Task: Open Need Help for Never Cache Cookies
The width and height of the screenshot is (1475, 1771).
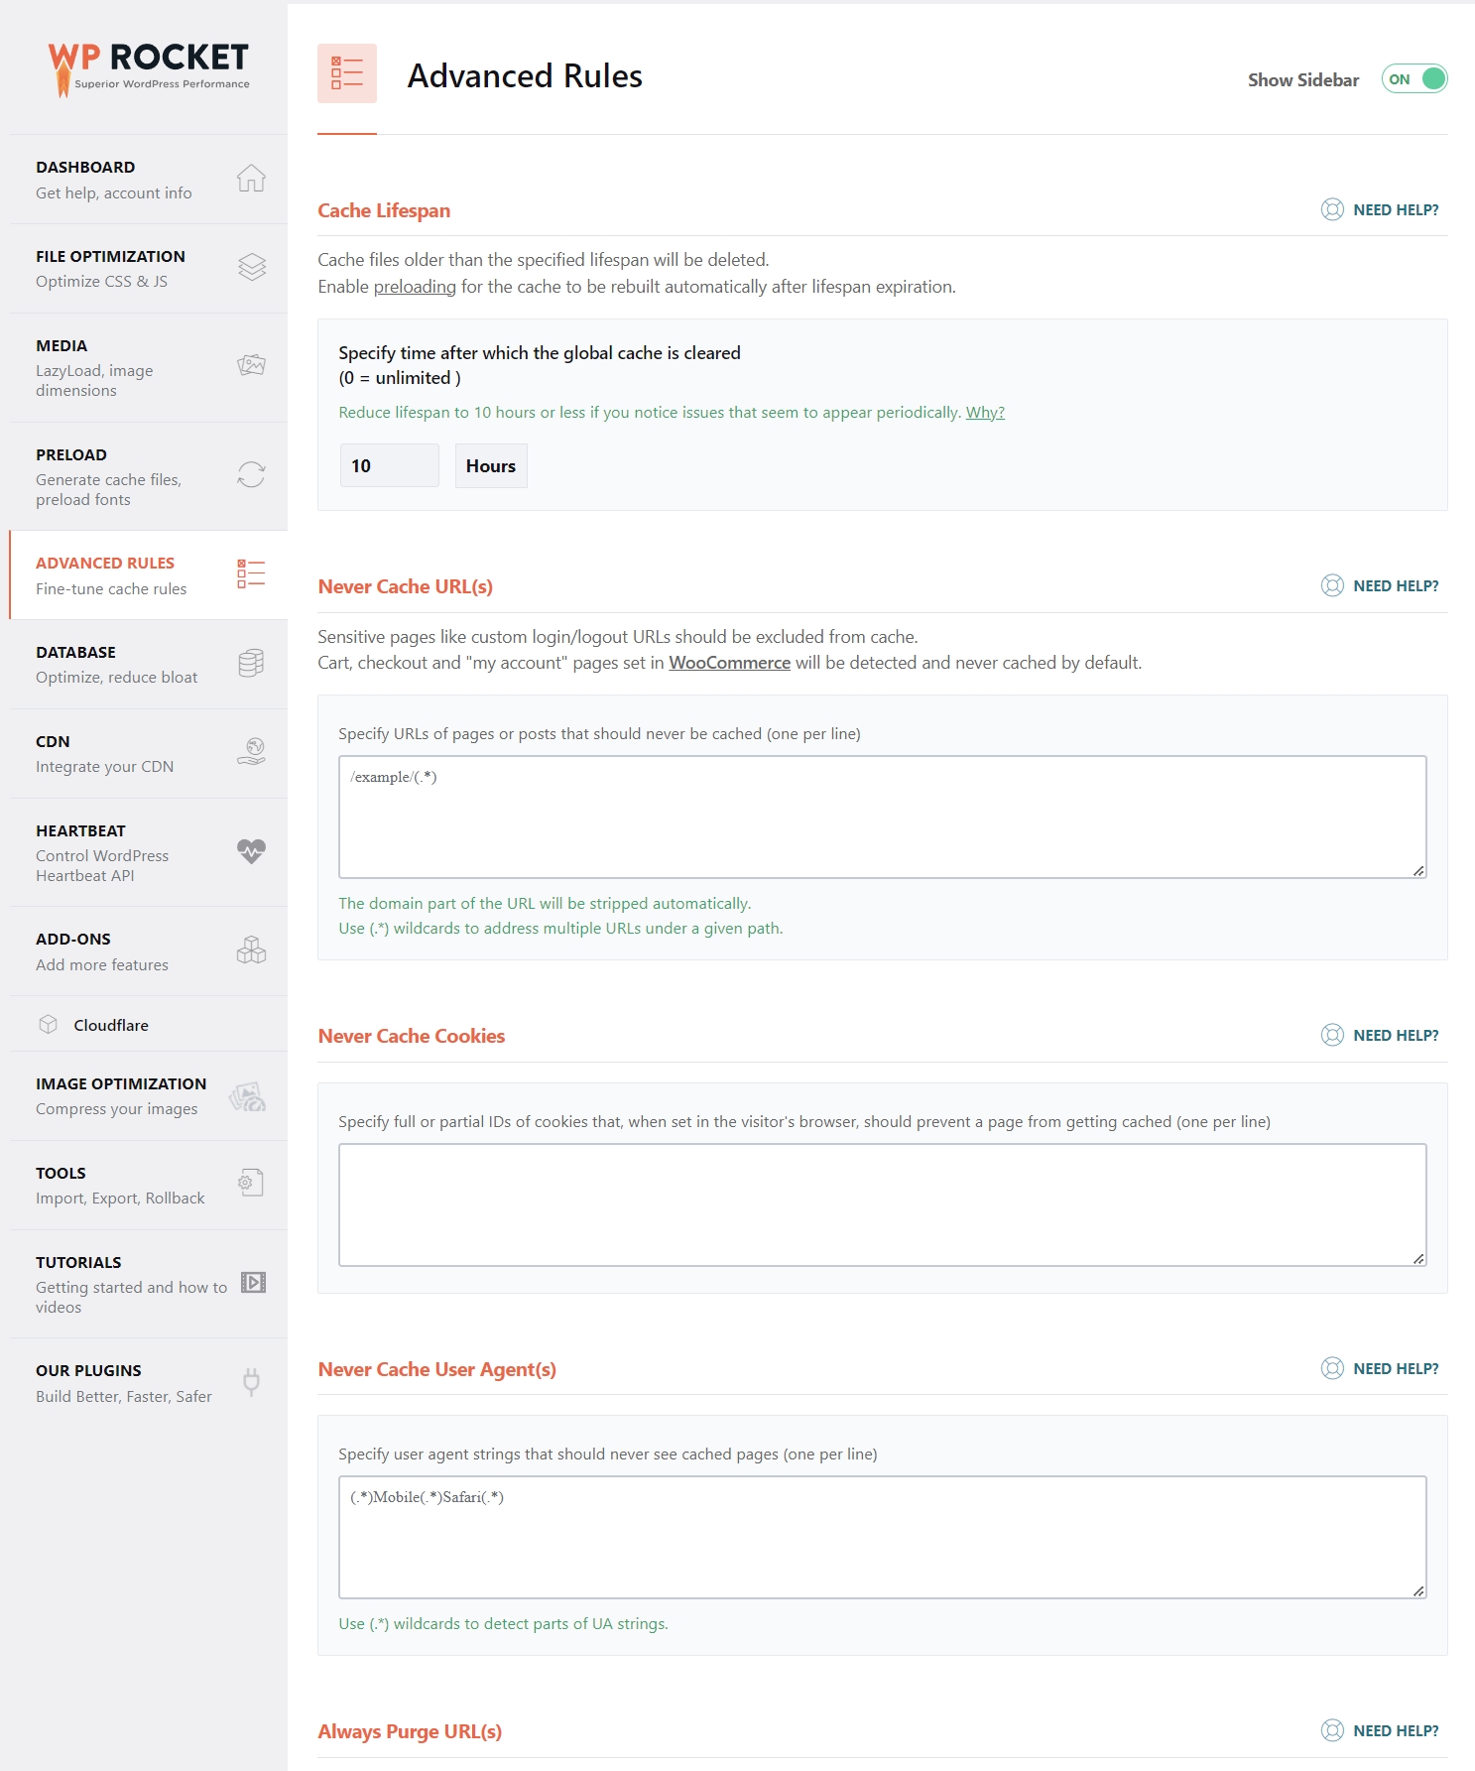Action: [x=1380, y=1035]
